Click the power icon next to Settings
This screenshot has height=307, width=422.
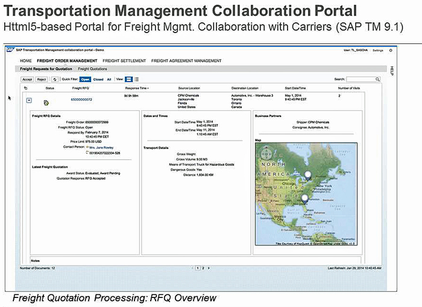pos(390,50)
